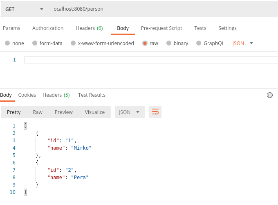Open the Params request tab
This screenshot has height=205, width=278.
coord(11,28)
